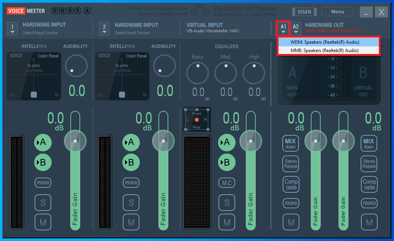Toggle bus A routing on hardware input 2
Image resolution: width=394 pixels, height=241 pixels.
(x=131, y=142)
